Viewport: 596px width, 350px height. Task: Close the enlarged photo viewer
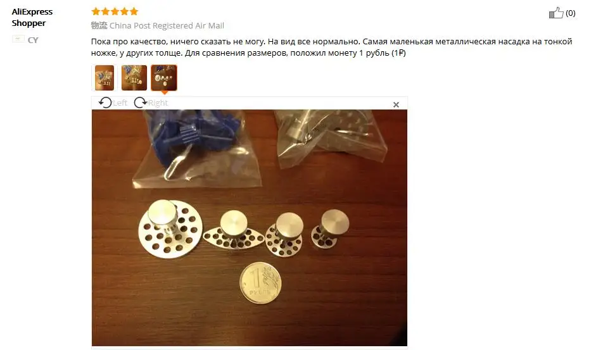tap(396, 104)
